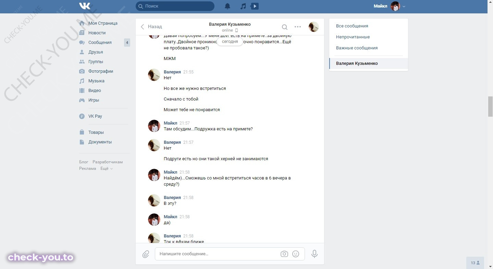
Task: Click the gamepad icon beside Игры
Action: (x=82, y=100)
